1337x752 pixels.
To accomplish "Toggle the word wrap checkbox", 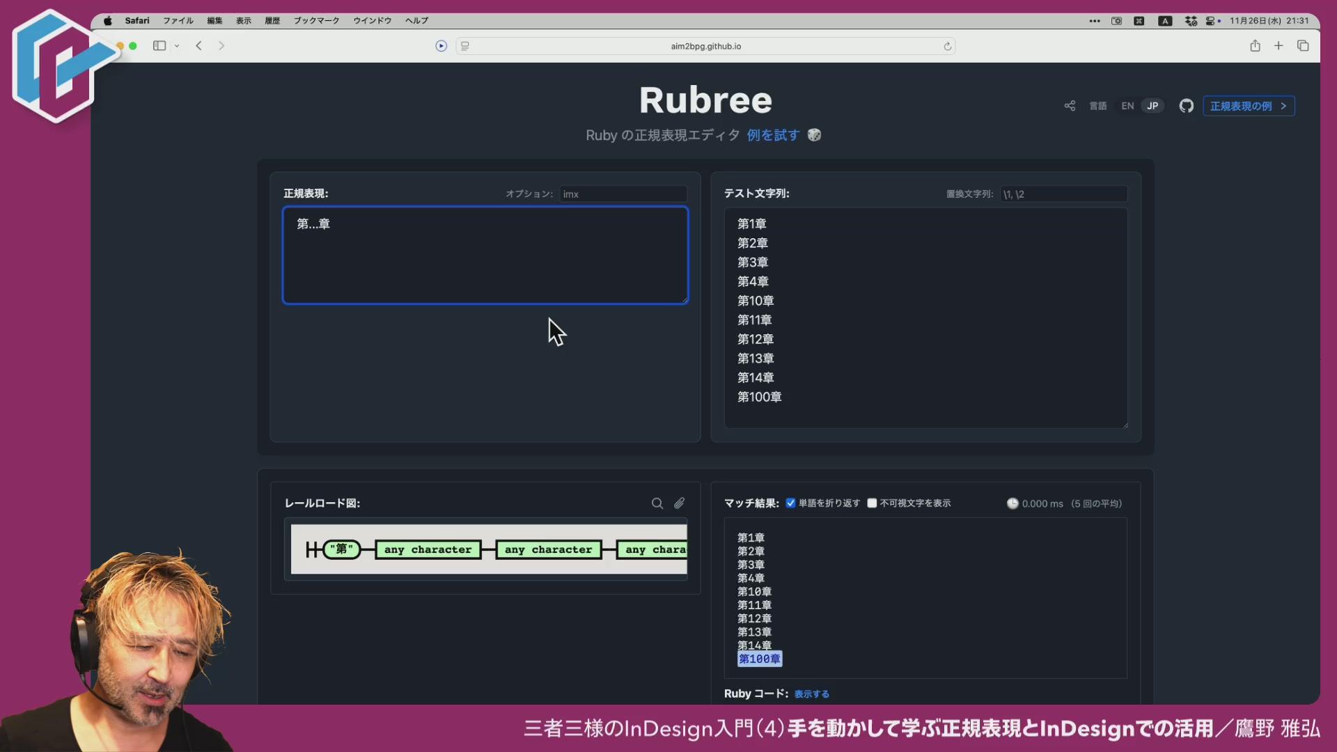I will click(790, 503).
